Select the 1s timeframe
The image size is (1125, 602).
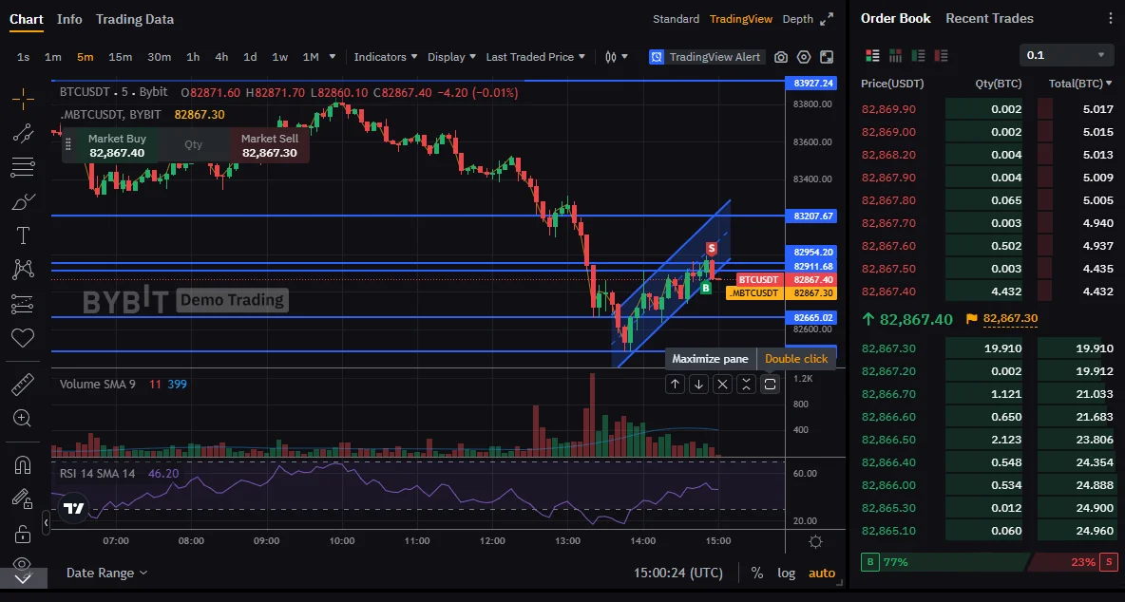(23, 57)
